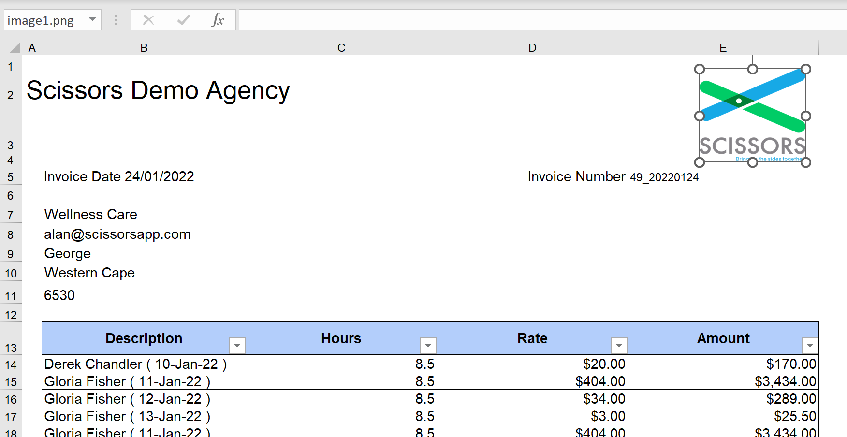The image size is (847, 437).
Task: Click the Select All corner triangle
Action: pos(15,48)
